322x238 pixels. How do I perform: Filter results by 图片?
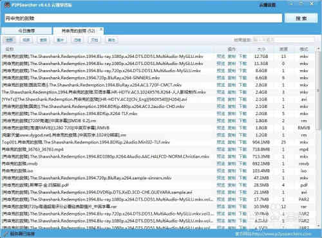[x=60, y=40]
